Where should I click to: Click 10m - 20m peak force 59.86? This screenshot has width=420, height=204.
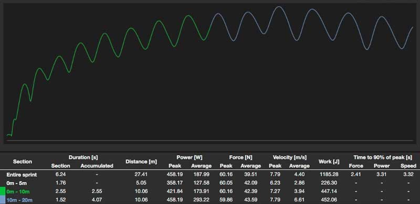click(226, 200)
